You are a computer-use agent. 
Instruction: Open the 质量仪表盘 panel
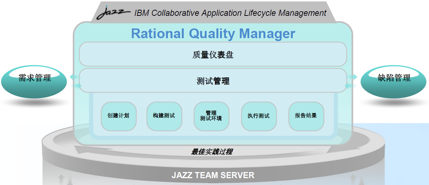point(213,54)
